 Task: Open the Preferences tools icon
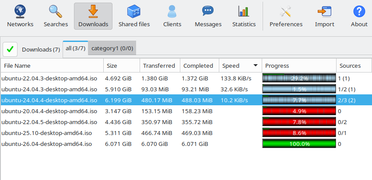click(x=286, y=11)
